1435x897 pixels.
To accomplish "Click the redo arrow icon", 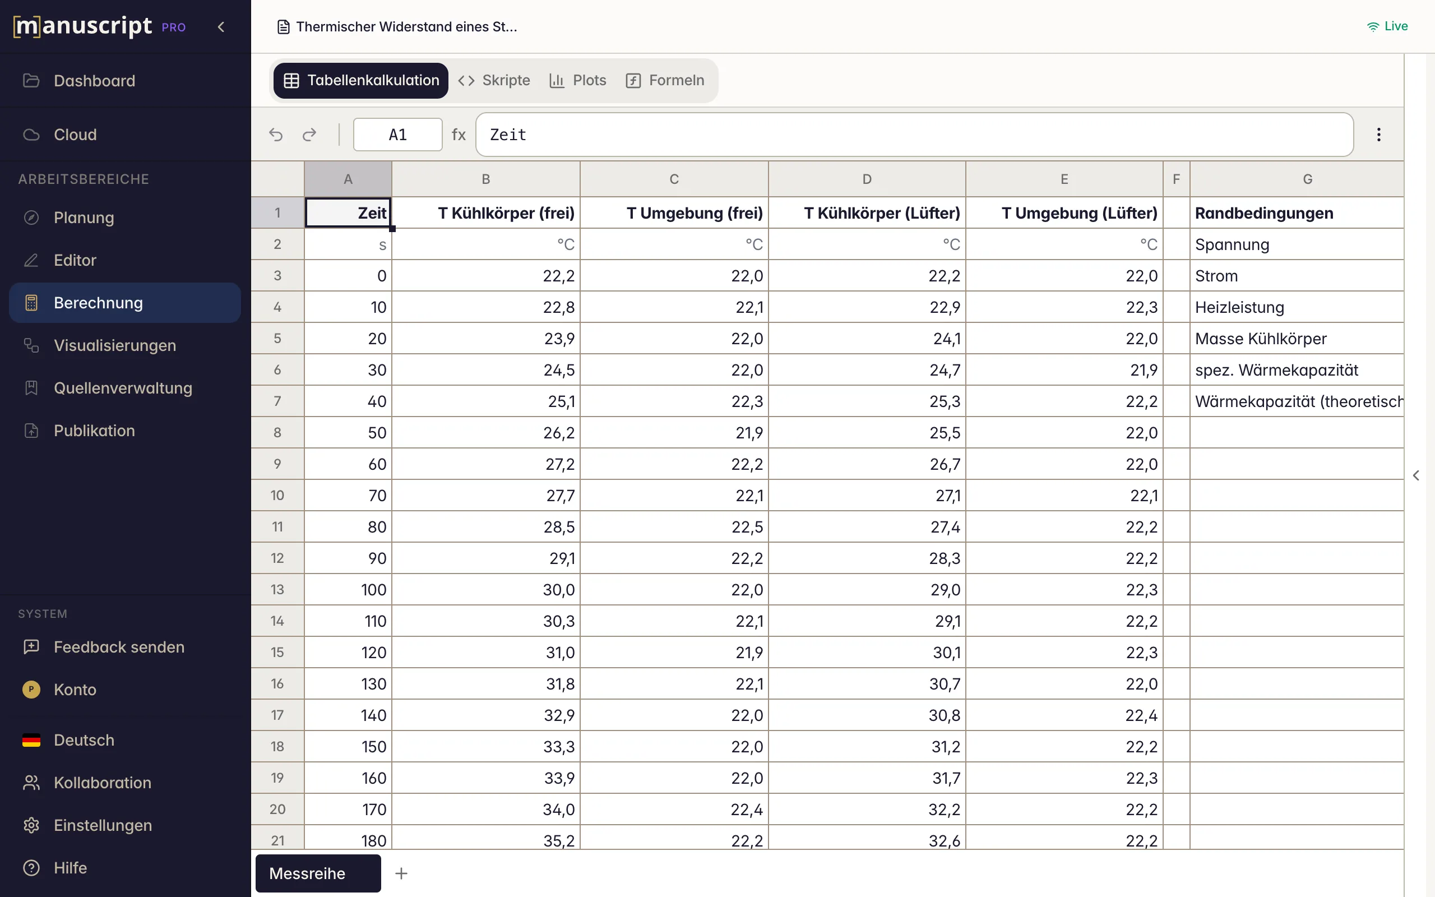I will 309,135.
